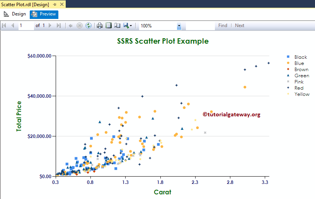Click the back to parent report arrow
The width and height of the screenshot is (315, 199).
pos(70,26)
